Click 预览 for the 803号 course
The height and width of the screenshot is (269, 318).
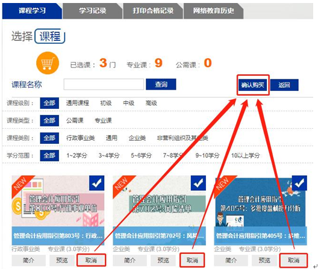pyautogui.click(x=62, y=261)
